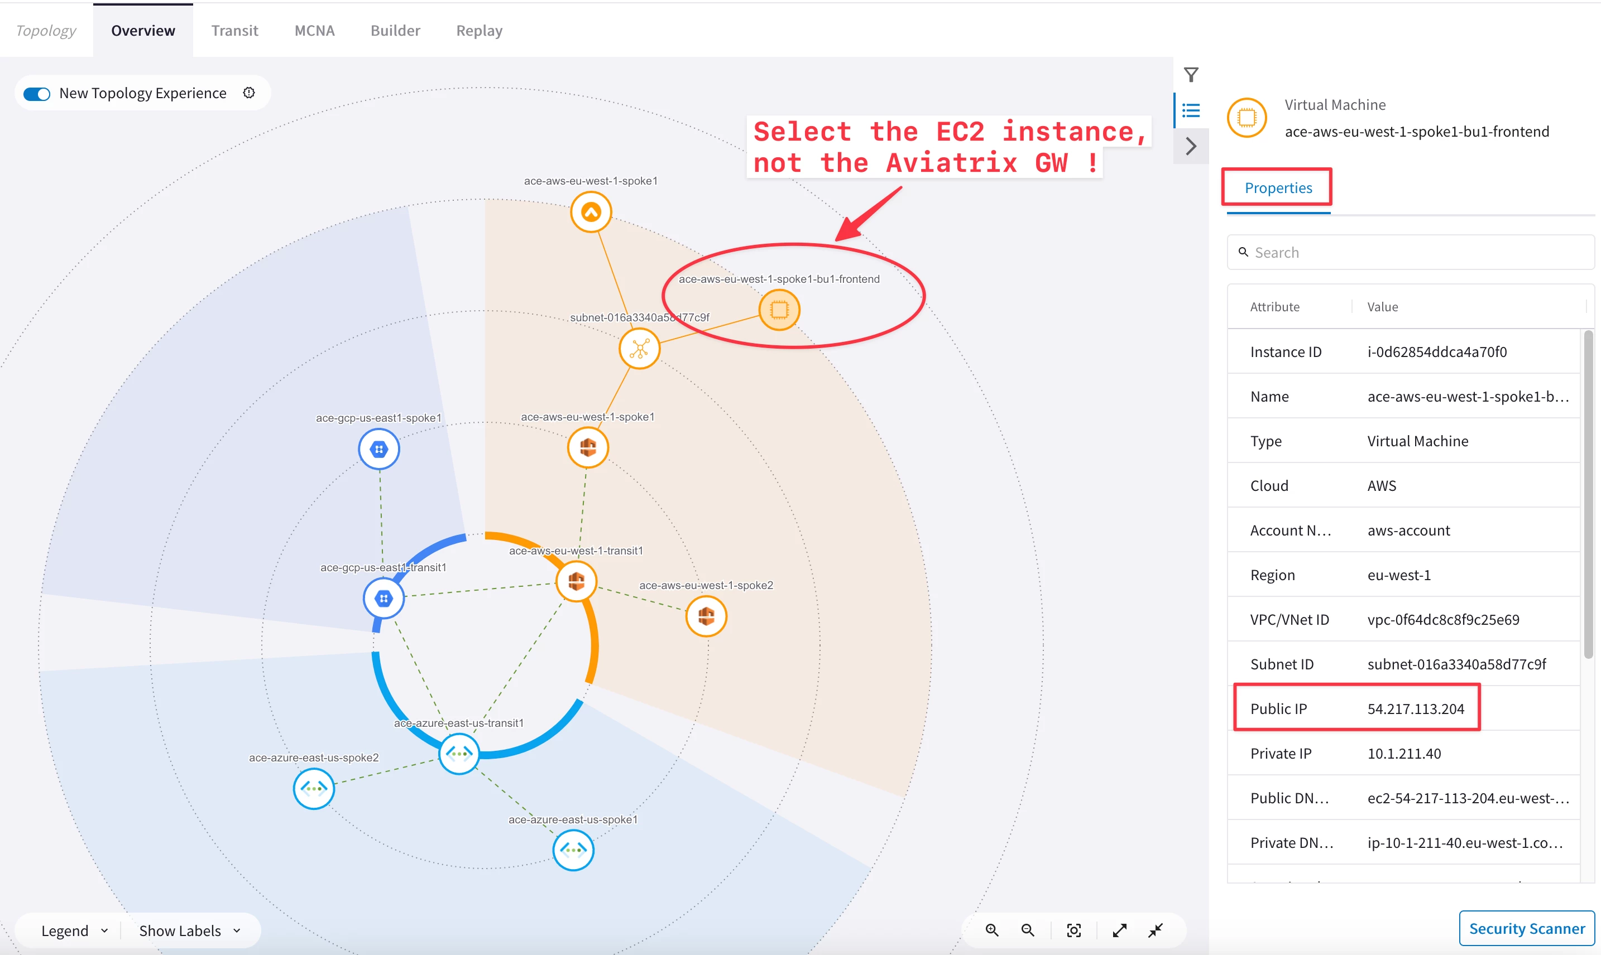Open the list view panel icon
Image resolution: width=1601 pixels, height=955 pixels.
point(1191,110)
